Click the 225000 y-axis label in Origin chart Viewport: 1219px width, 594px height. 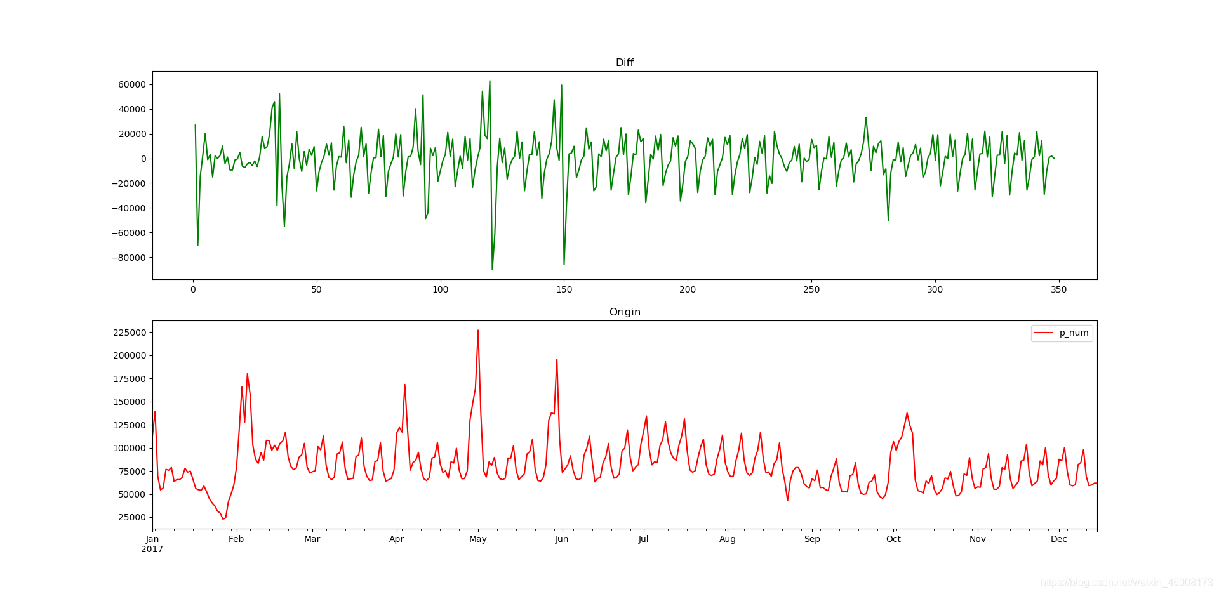[x=130, y=333]
